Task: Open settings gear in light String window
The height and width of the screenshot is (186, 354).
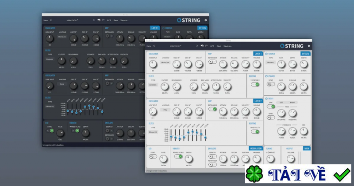Action: (309, 46)
